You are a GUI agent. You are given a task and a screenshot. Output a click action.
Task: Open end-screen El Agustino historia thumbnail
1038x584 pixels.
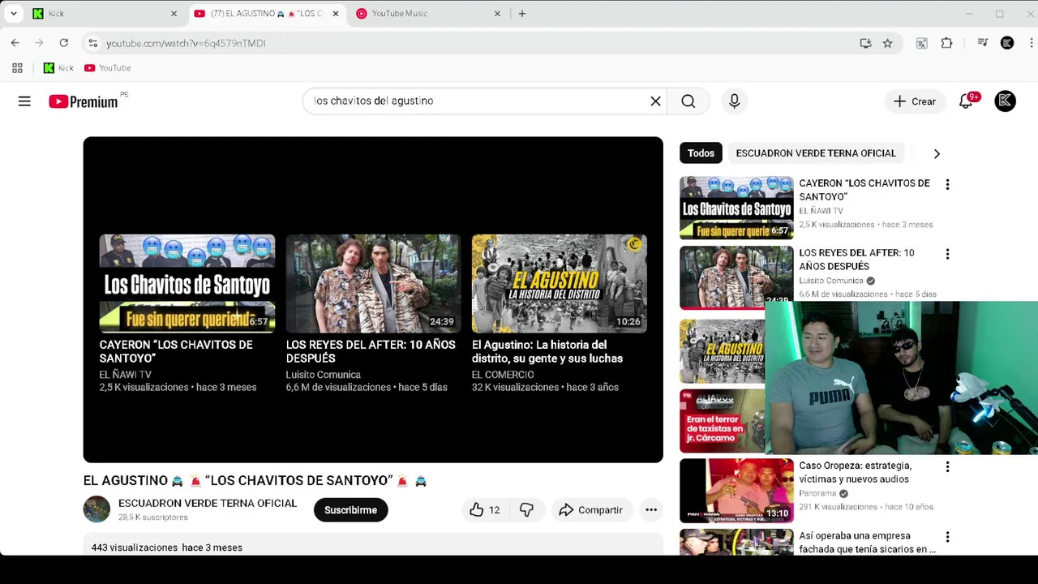560,284
